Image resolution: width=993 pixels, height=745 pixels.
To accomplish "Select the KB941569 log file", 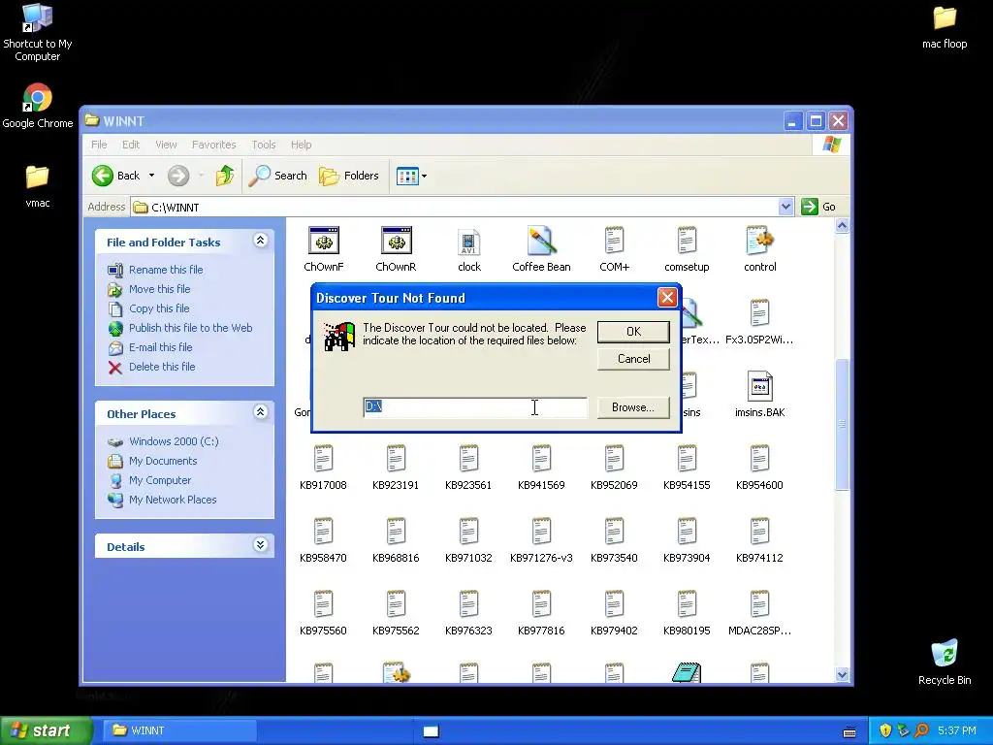I will [541, 459].
